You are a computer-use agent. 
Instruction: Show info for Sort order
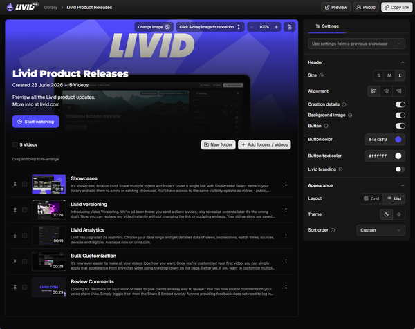pyautogui.click(x=333, y=230)
